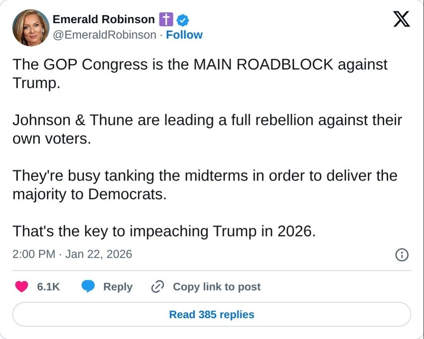Image resolution: width=424 pixels, height=339 pixels.
Task: Open the info icon beside the timestamp
Action: click(x=402, y=255)
